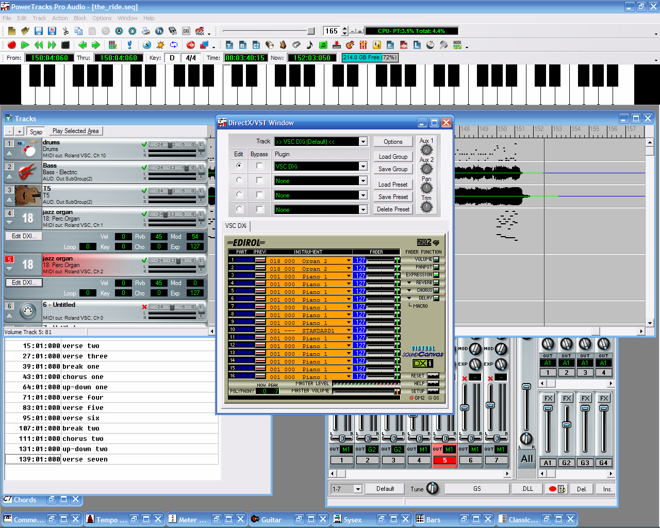
Task: Open the Block menu
Action: point(80,18)
